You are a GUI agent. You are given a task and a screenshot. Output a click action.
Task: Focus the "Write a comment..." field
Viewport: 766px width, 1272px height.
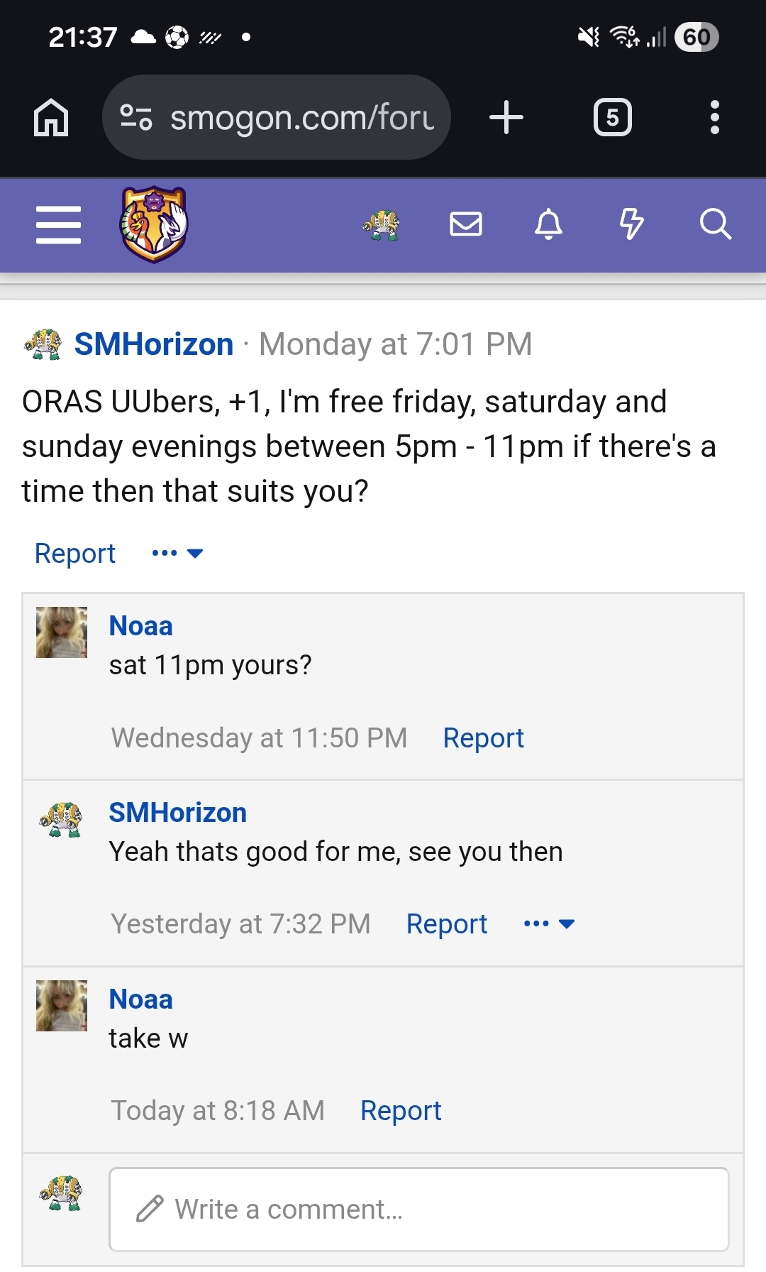418,1209
